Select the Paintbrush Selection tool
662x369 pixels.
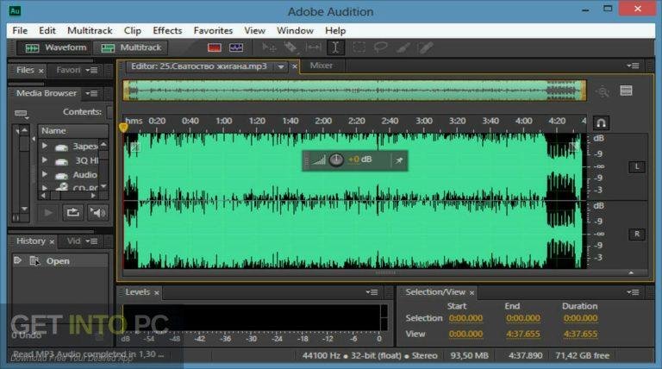(403, 47)
